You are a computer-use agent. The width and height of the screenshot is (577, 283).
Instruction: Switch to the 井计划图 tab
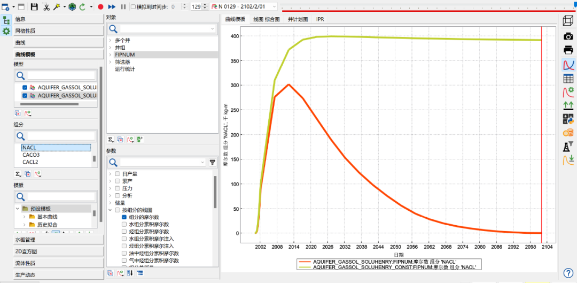click(298, 19)
